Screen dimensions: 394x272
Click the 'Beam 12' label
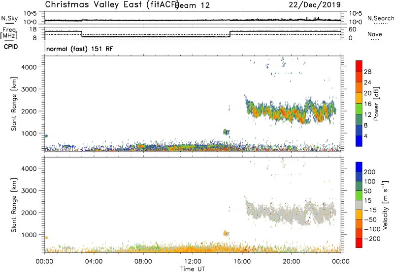point(193,5)
